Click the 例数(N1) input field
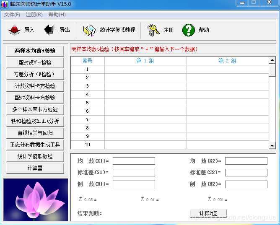The height and width of the screenshot is (225, 280). (x=134, y=184)
